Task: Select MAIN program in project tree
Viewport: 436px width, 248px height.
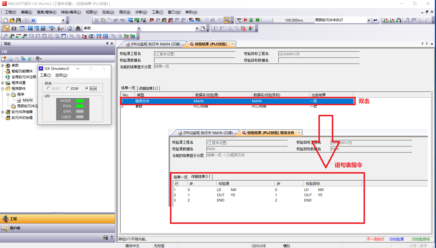Action: coord(27,100)
